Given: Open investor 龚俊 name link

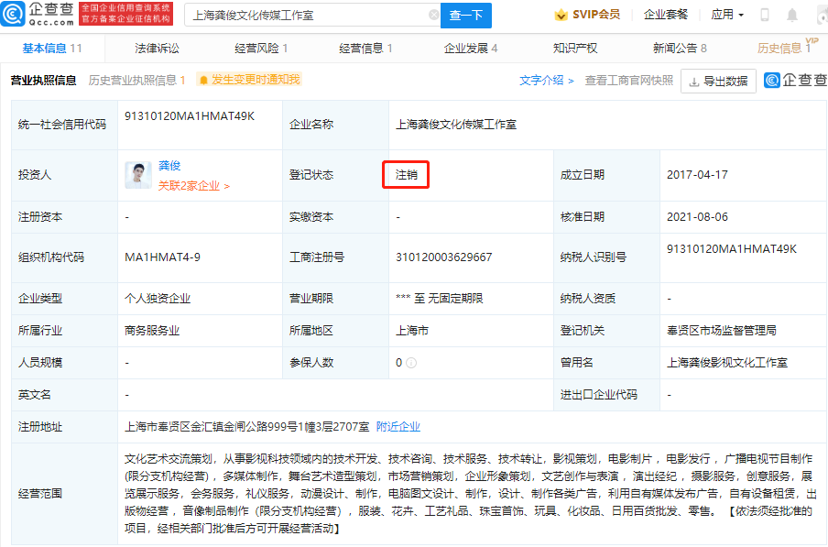Looking at the screenshot, I should coord(169,166).
